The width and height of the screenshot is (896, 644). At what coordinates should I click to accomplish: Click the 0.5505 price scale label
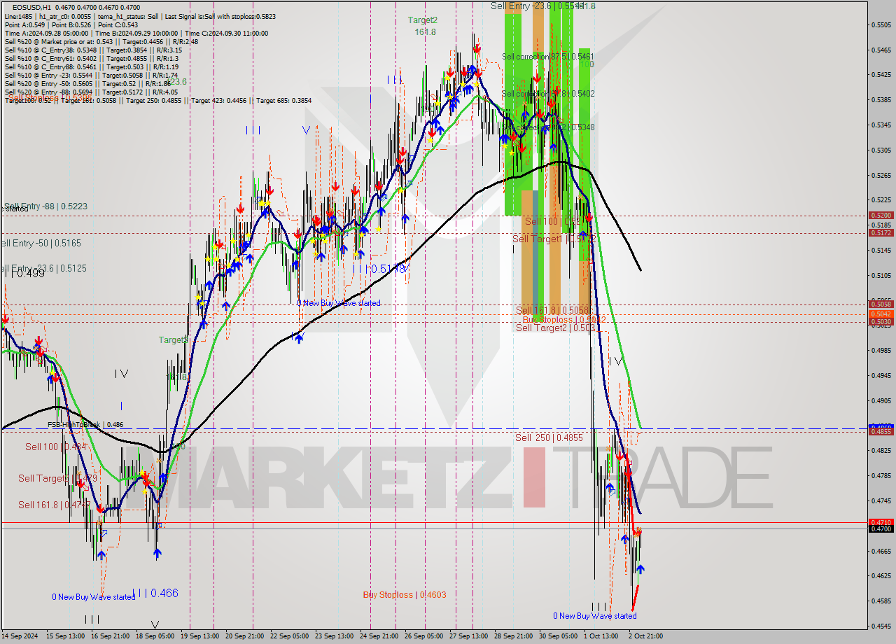coord(880,24)
